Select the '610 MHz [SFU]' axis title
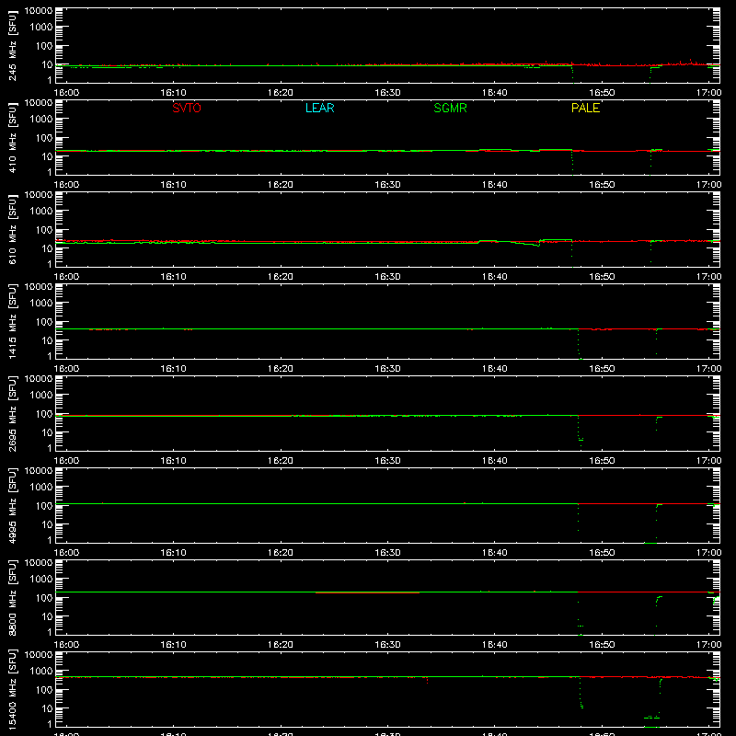736x736 pixels. tap(12, 229)
